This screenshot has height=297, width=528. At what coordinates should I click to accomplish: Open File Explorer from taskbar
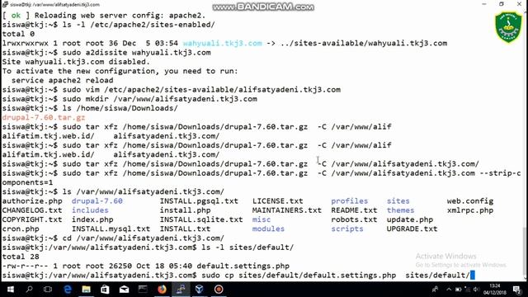pos(86,290)
